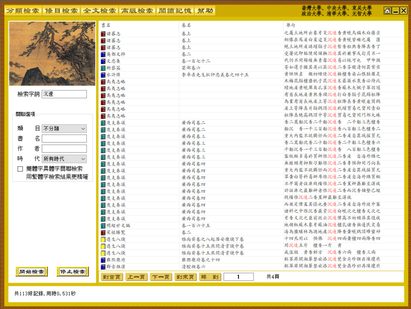Click the blue book icon beside 吳都文粹
The image size is (411, 309).
(103, 54)
